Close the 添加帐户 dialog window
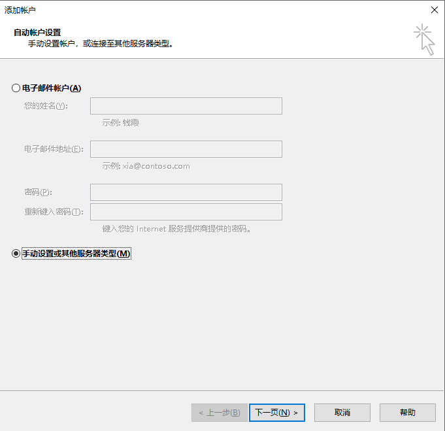445x431 pixels. pos(434,9)
